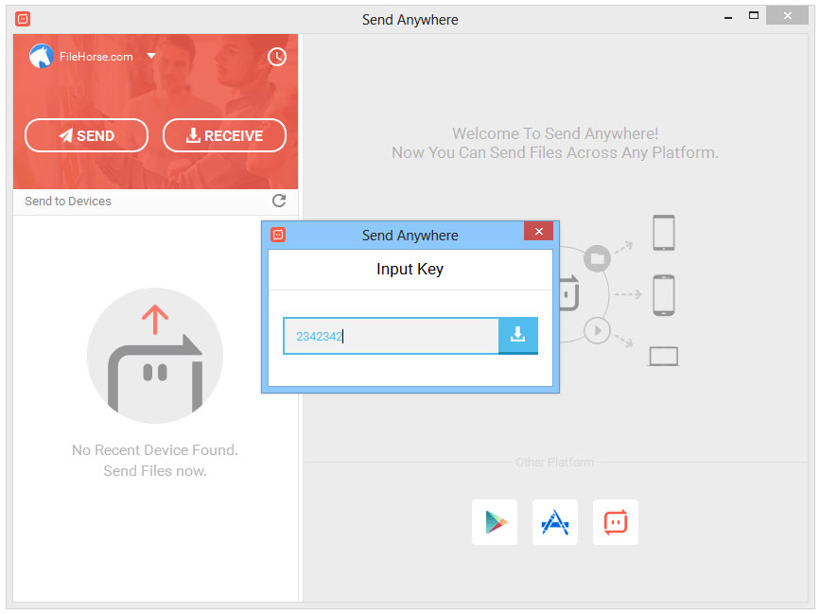
Task: Maximize the Send Anywhere main window
Action: [x=754, y=15]
